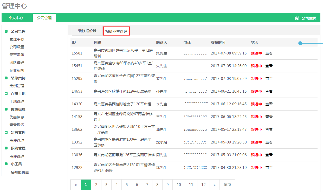Image resolution: width=323 pixels, height=192 pixels.
Task: Go to page 5 of results
Action: tap(127, 185)
